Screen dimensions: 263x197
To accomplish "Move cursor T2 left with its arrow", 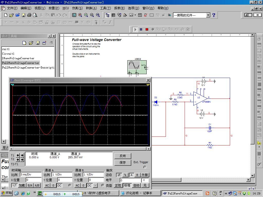I will pos(18,159).
